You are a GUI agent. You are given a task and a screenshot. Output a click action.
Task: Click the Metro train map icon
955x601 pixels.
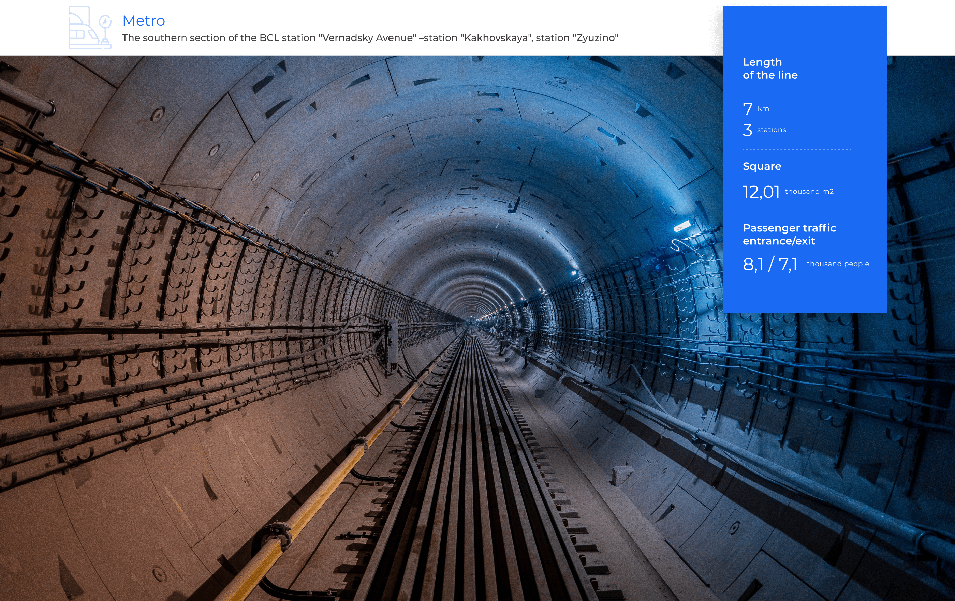point(90,28)
